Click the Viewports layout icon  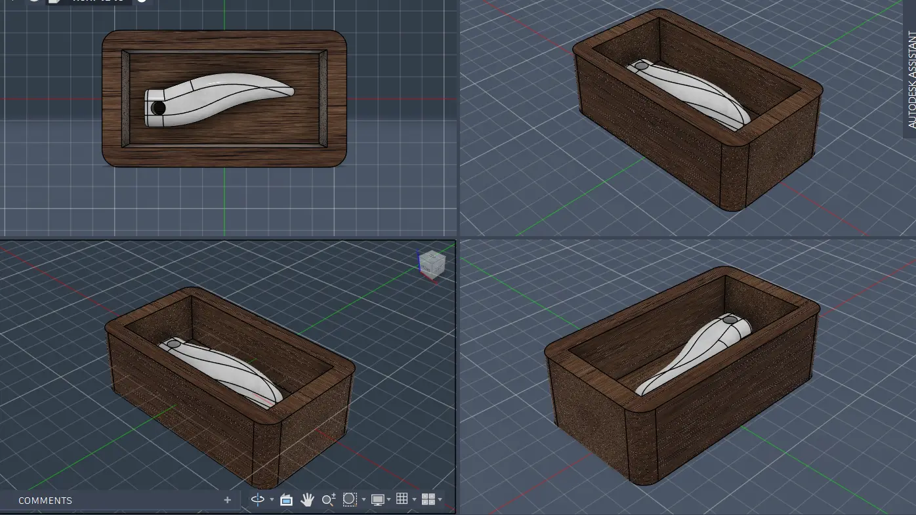tap(428, 500)
